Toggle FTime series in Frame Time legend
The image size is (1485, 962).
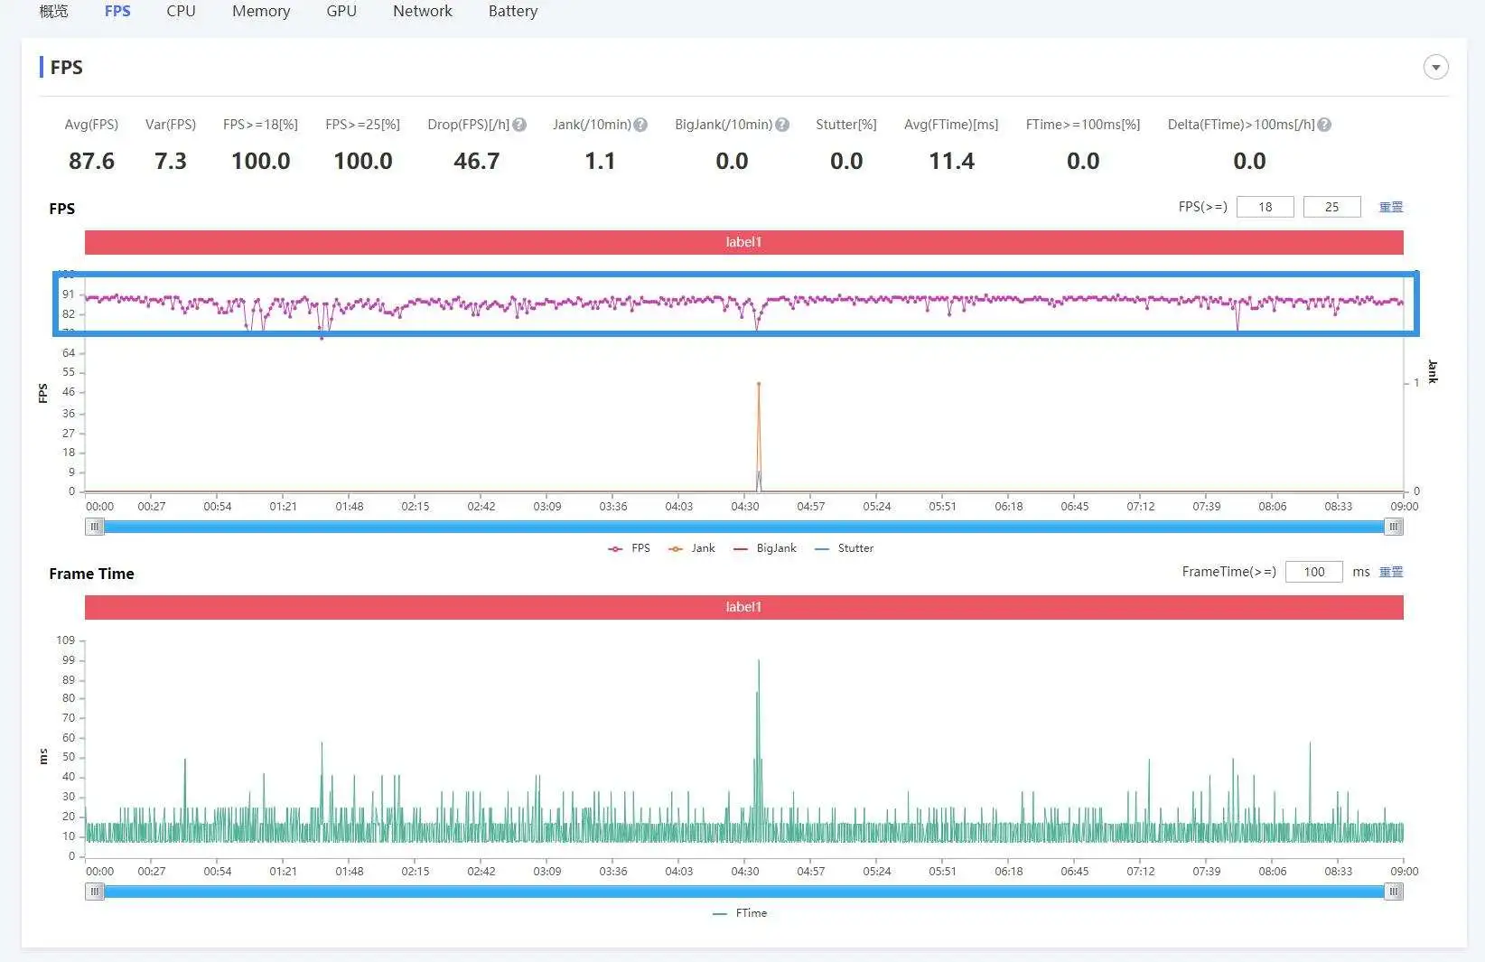point(741,913)
